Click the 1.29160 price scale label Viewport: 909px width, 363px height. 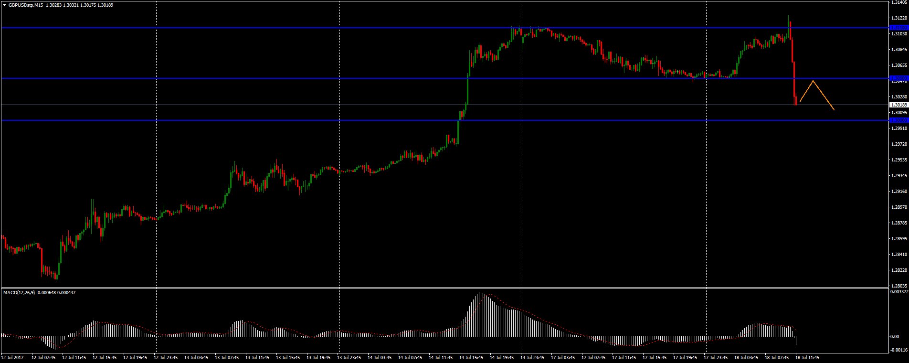pyautogui.click(x=899, y=192)
